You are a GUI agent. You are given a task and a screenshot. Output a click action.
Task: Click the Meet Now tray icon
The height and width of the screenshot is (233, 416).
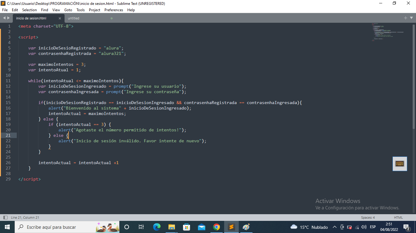click(x=342, y=227)
